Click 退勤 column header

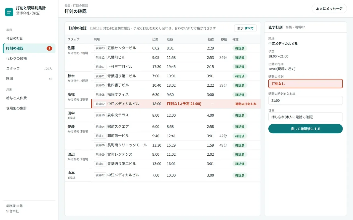[x=170, y=39]
